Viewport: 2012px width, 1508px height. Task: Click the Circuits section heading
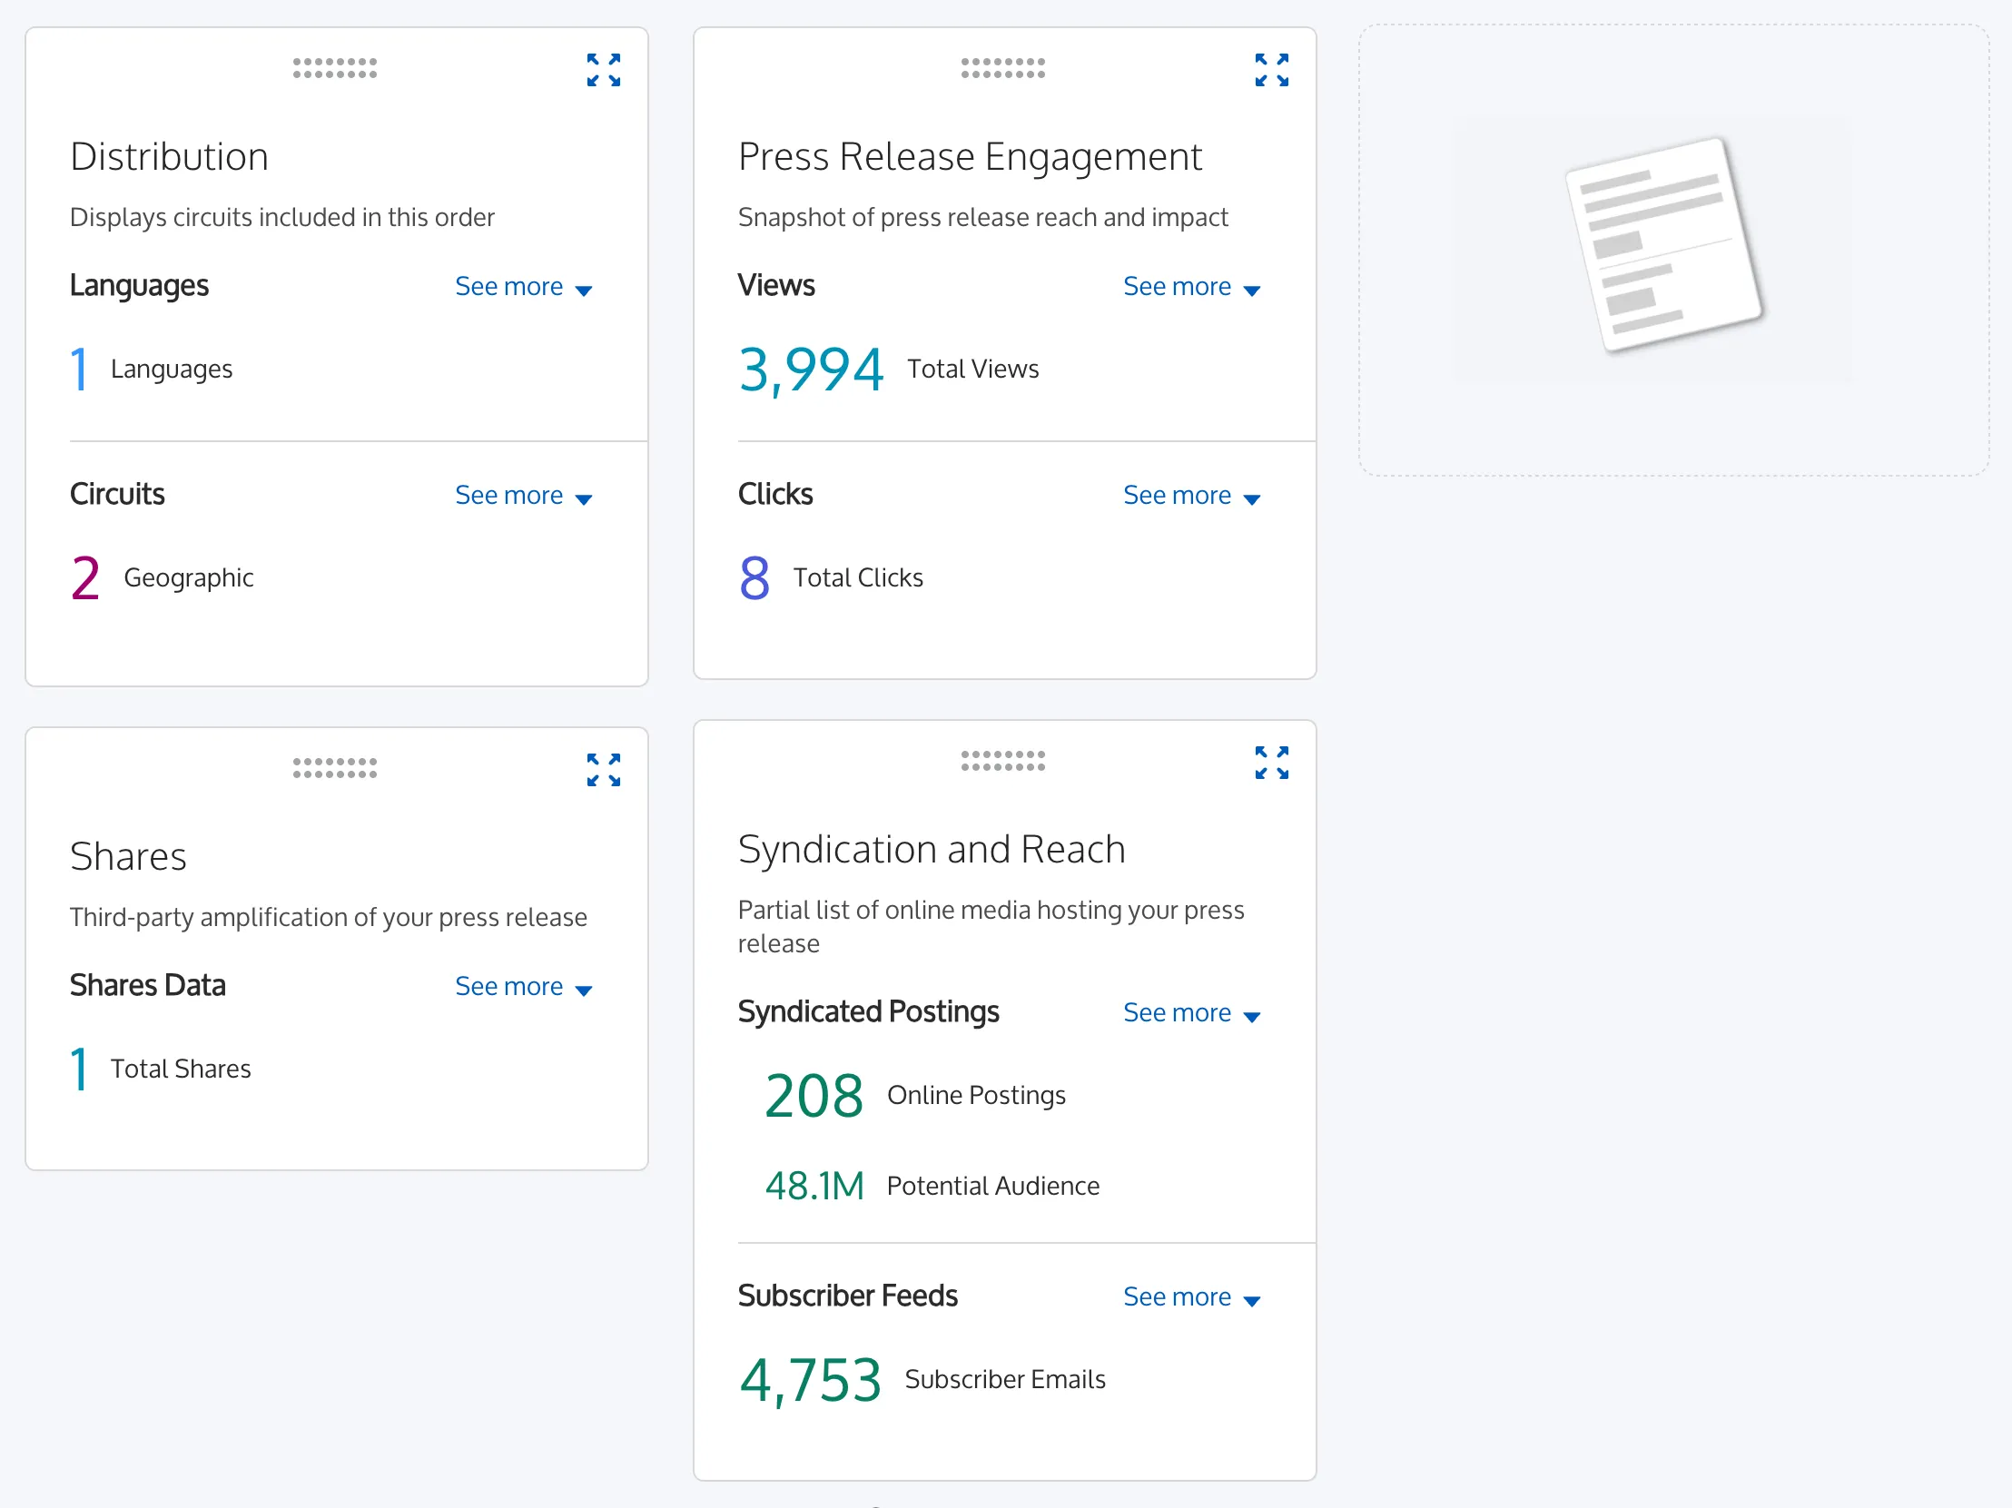pyautogui.click(x=116, y=494)
